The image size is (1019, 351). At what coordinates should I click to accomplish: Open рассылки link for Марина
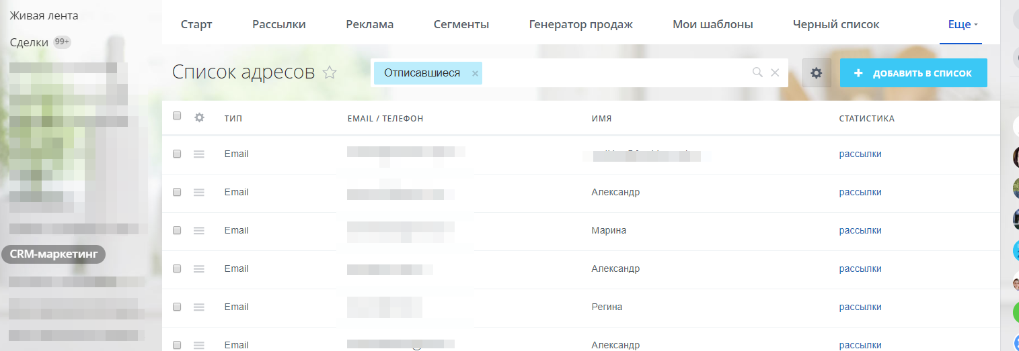tap(860, 230)
